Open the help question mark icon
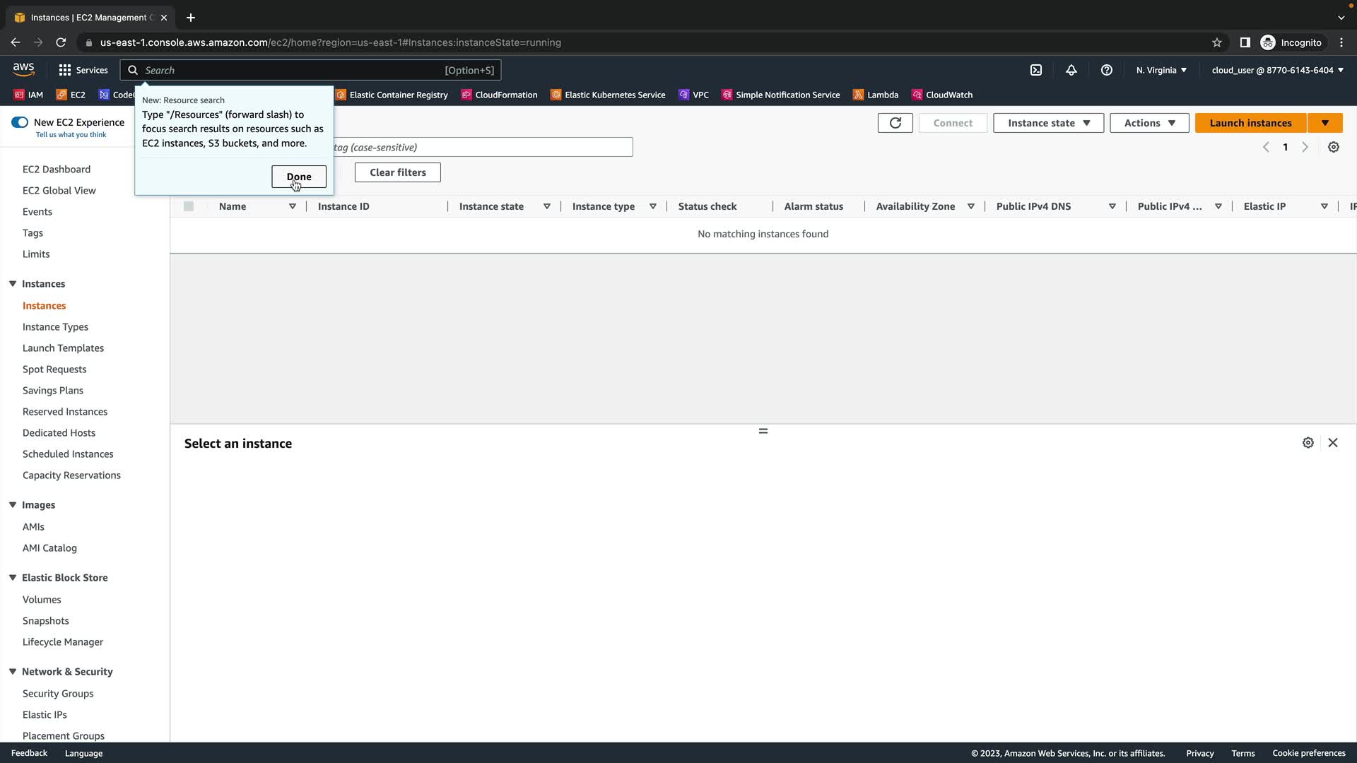The height and width of the screenshot is (763, 1357). coord(1107,70)
